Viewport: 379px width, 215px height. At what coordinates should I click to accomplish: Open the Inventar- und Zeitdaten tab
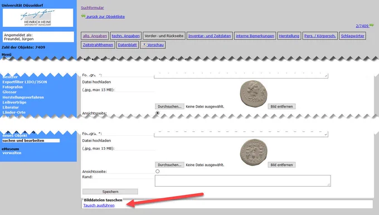tap(210, 36)
